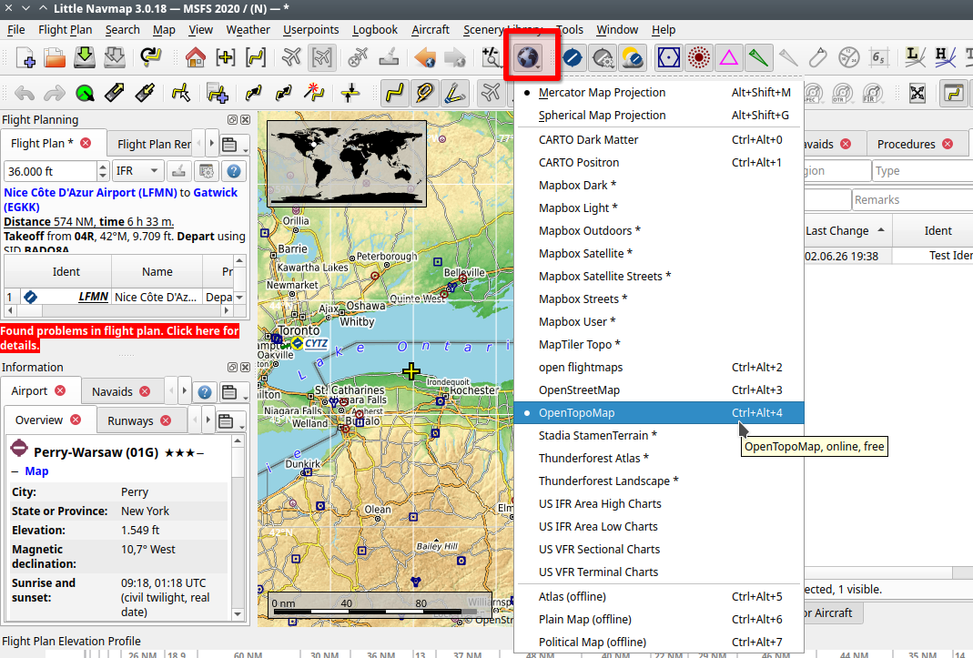Viewport: 973px width, 658px height.
Task: Toggle high altitude airways H icon
Action: pyautogui.click(x=945, y=57)
